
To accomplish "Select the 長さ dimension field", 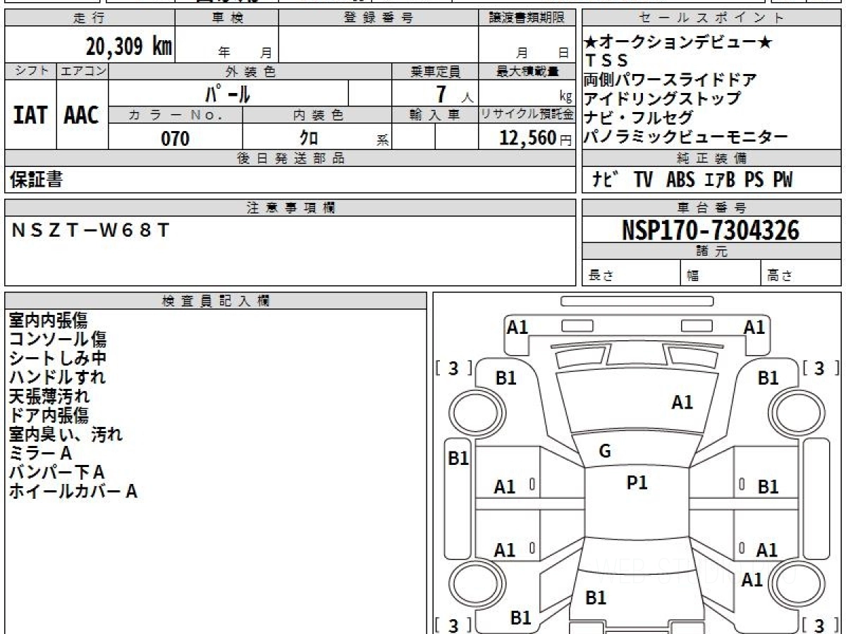I will 631,273.
